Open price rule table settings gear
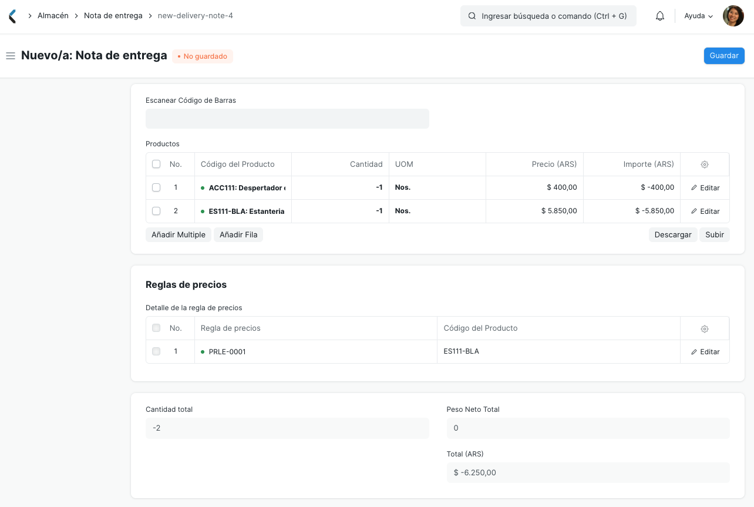The width and height of the screenshot is (754, 507). tap(705, 328)
